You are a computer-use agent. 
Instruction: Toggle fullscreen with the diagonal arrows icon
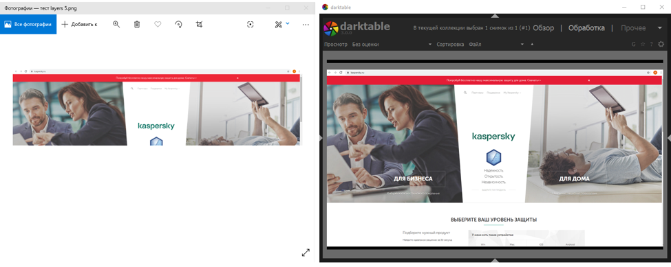pyautogui.click(x=306, y=253)
